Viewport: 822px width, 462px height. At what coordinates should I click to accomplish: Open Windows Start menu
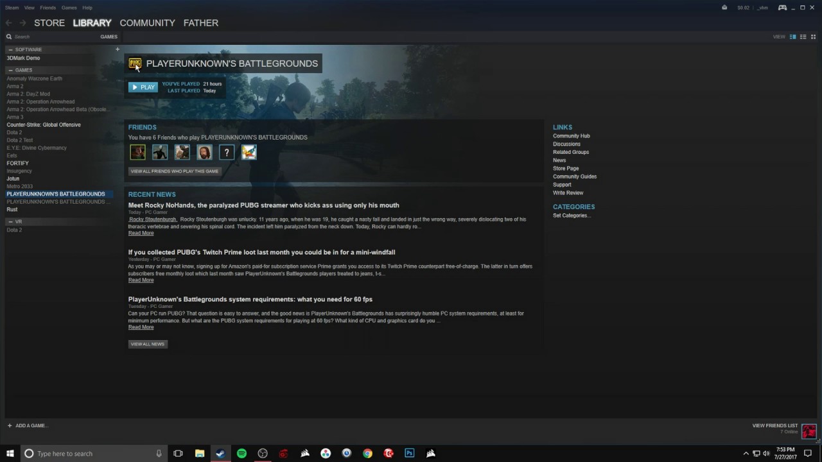click(x=10, y=453)
